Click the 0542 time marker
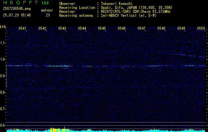Viewport: 208px width, 132px height. pyautogui.click(x=42, y=28)
